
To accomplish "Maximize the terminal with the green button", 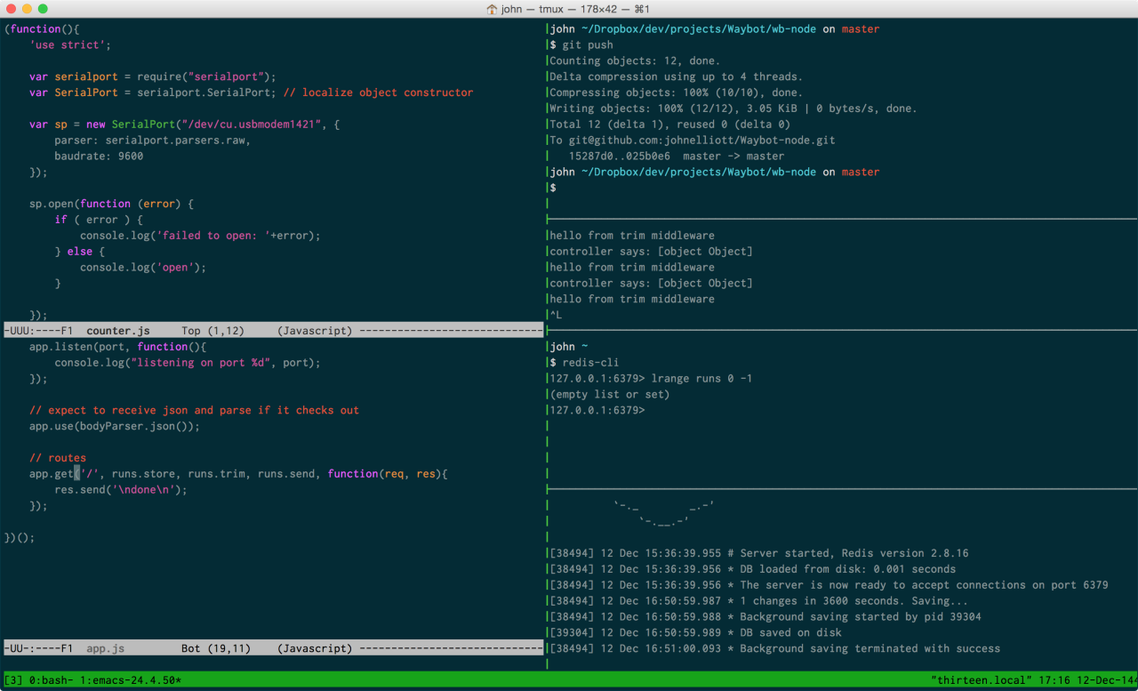I will pos(43,9).
